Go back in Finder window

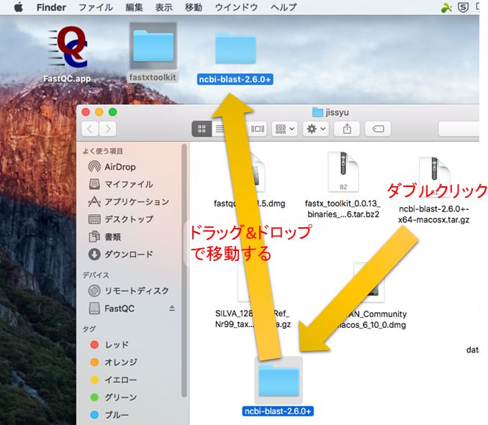90,129
